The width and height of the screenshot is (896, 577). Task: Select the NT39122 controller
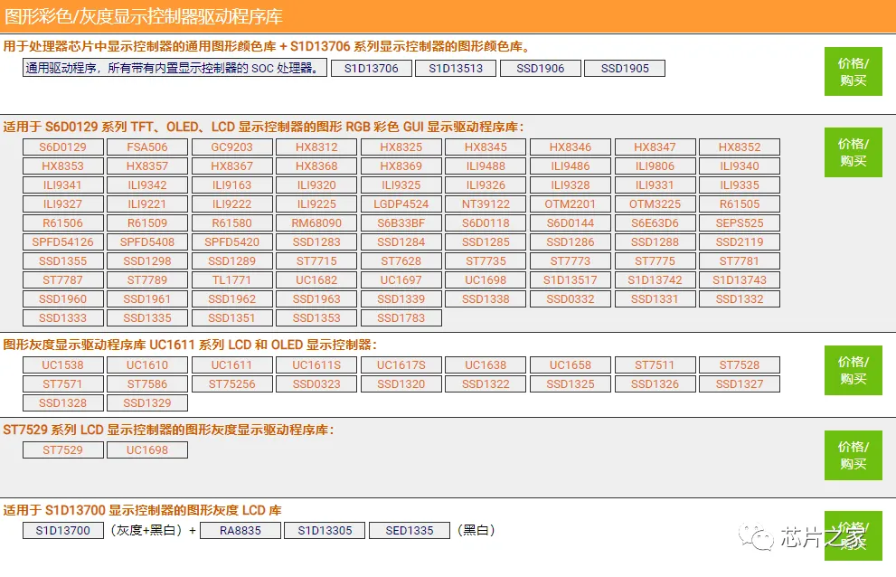(486, 203)
